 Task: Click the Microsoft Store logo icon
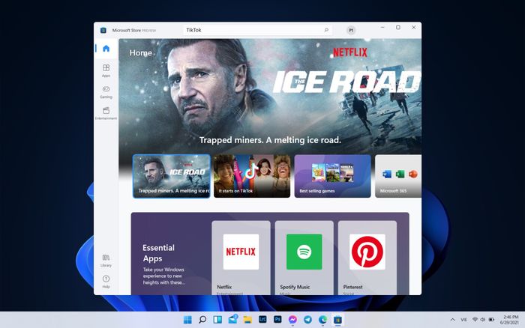coord(103,31)
